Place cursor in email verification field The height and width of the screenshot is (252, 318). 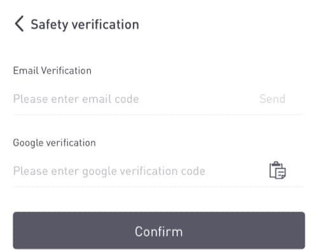(x=134, y=99)
